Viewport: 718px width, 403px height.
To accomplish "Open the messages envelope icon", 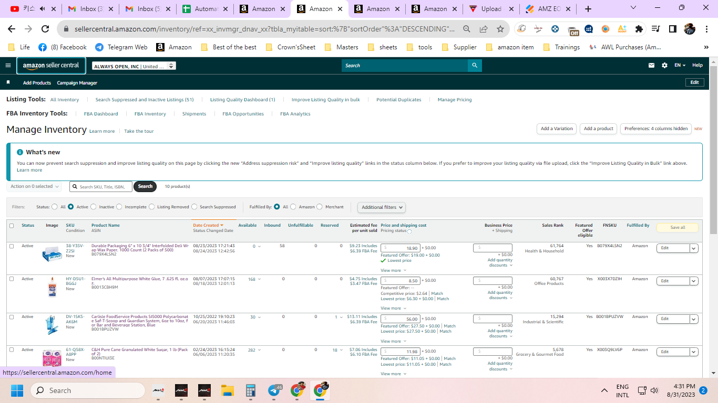I will (652, 66).
